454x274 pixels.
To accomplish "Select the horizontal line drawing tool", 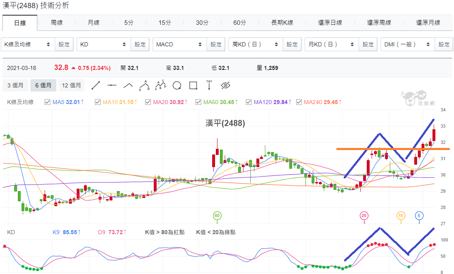I will pyautogui.click(x=112, y=85).
